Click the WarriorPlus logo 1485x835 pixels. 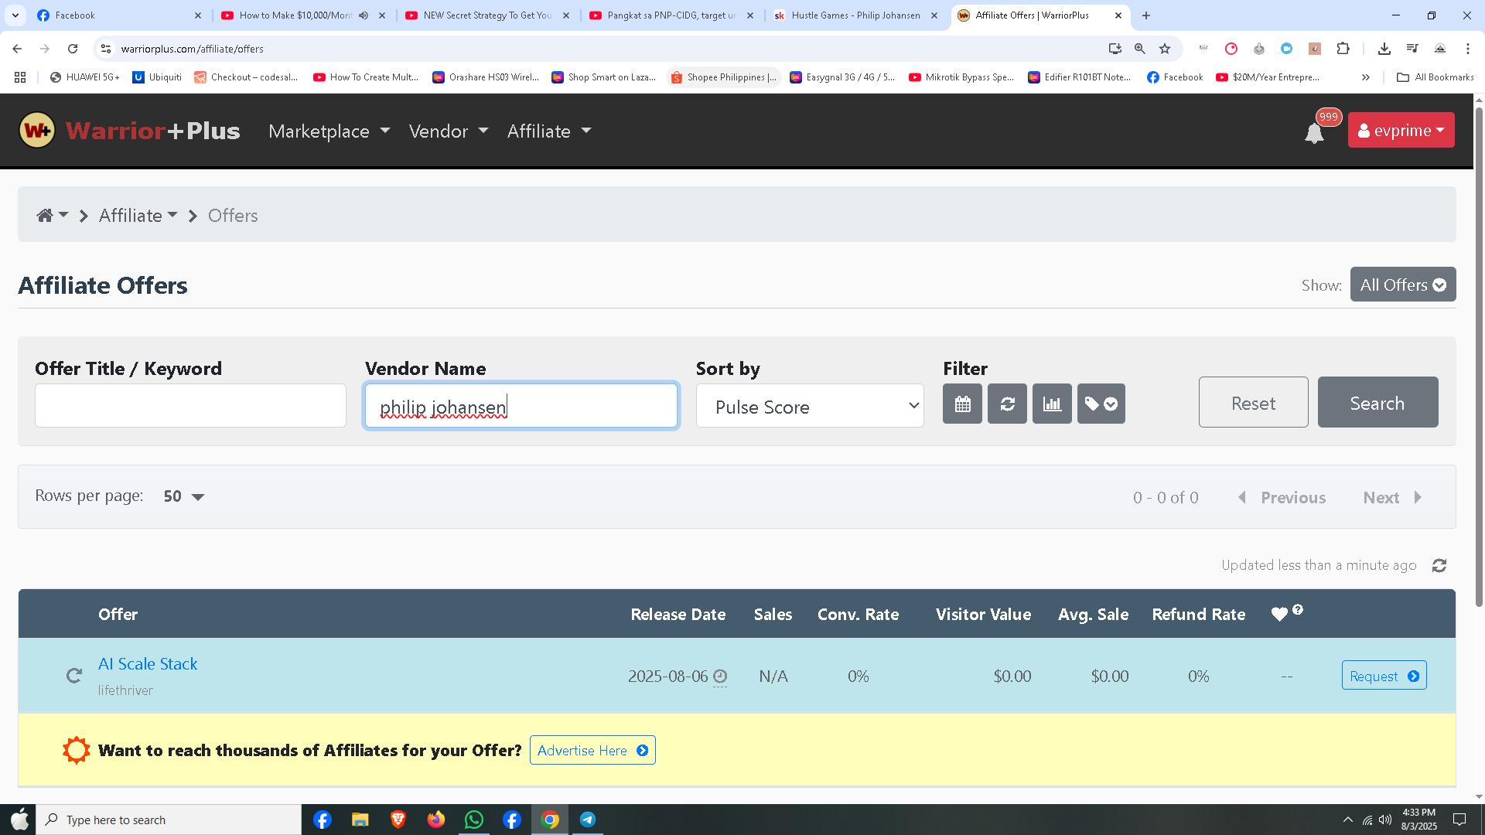(130, 131)
